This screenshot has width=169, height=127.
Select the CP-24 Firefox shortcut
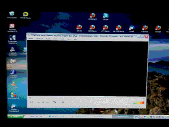click(x=79, y=28)
